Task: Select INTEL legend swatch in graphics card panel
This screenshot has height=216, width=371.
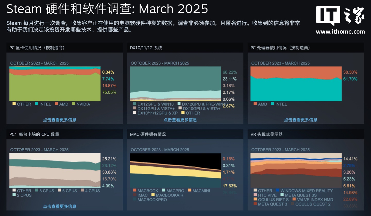Action: (x=36, y=104)
